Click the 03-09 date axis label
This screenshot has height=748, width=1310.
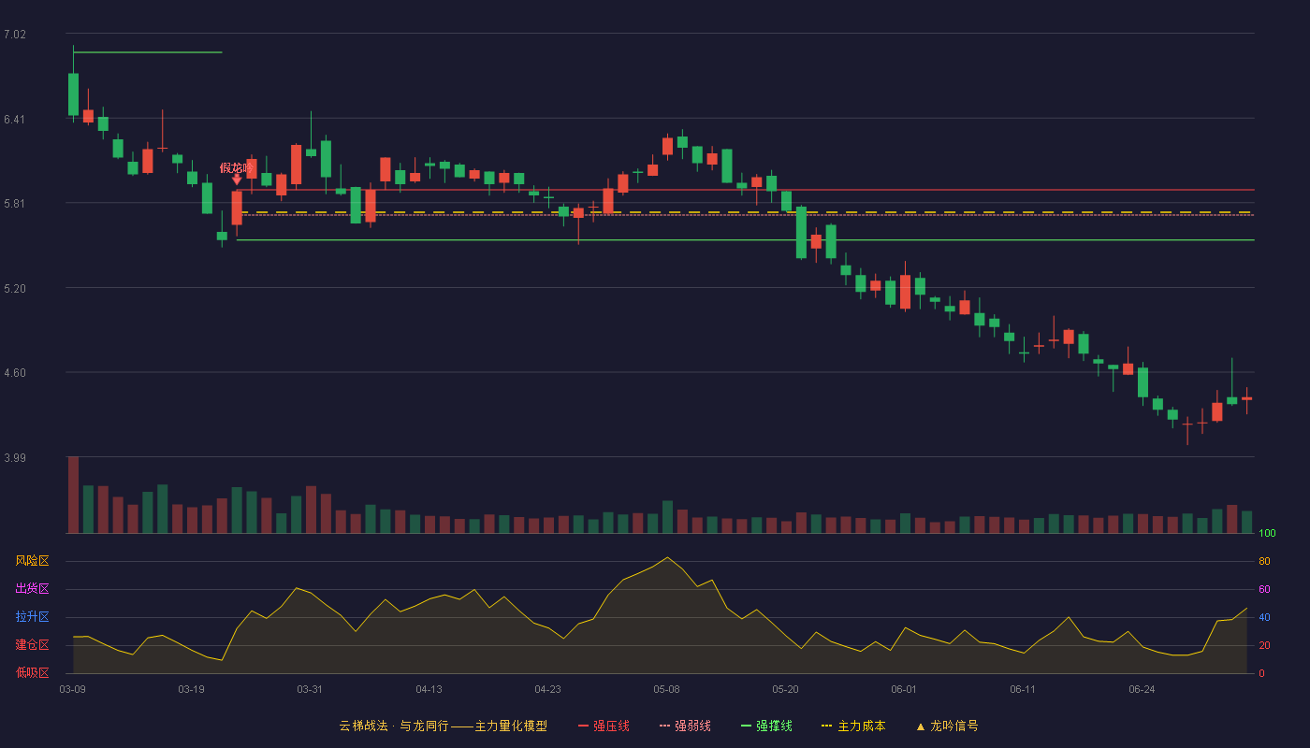coord(73,689)
